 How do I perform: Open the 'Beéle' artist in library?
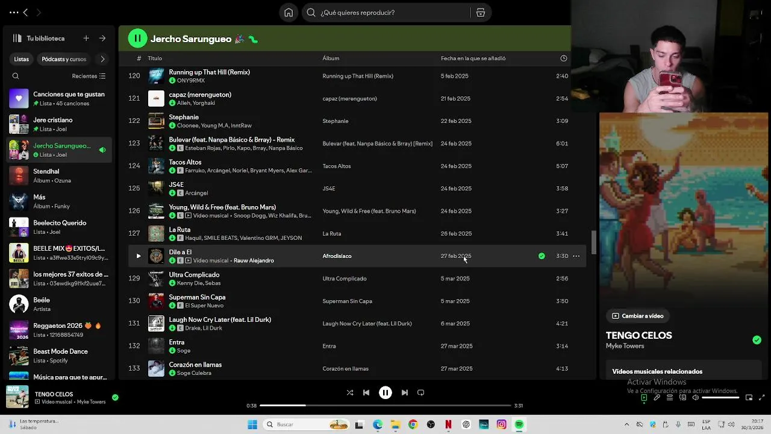pyautogui.click(x=58, y=304)
